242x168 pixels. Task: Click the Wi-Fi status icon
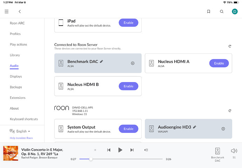(x=224, y=2)
